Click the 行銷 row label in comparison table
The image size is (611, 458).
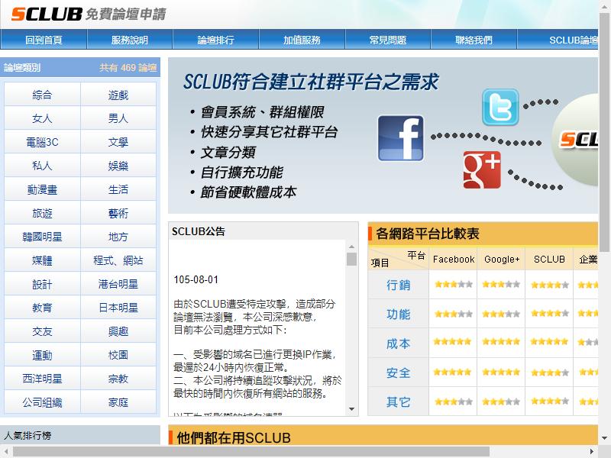coord(398,285)
